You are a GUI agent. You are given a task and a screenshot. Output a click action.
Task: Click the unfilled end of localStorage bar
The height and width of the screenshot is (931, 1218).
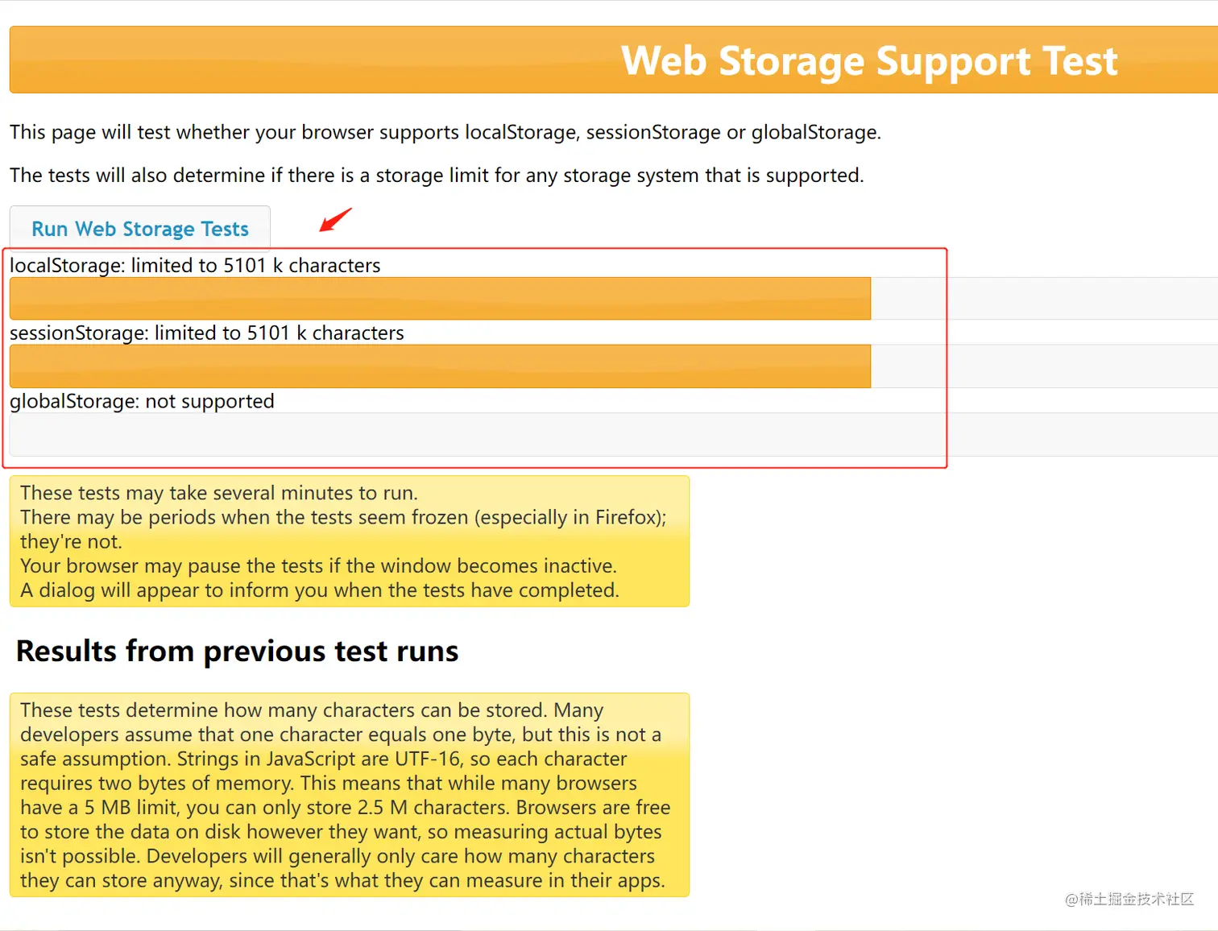tap(1044, 299)
